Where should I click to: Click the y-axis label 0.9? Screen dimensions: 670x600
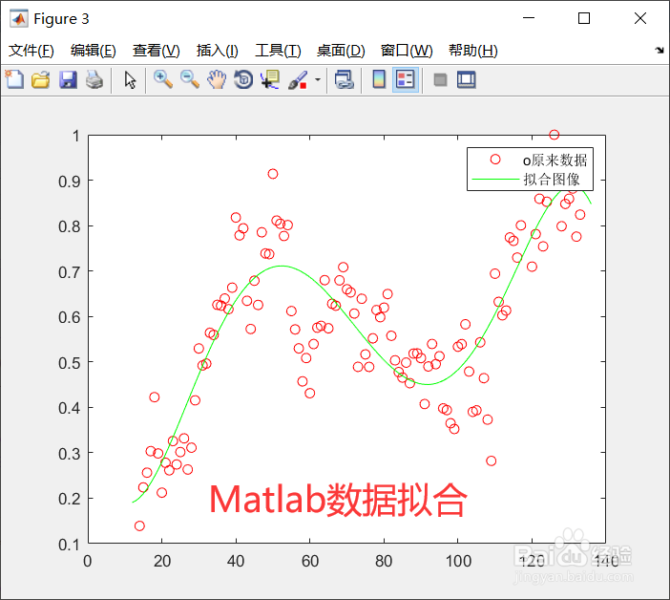click(70, 182)
